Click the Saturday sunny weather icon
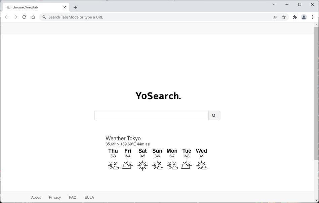 click(143, 165)
